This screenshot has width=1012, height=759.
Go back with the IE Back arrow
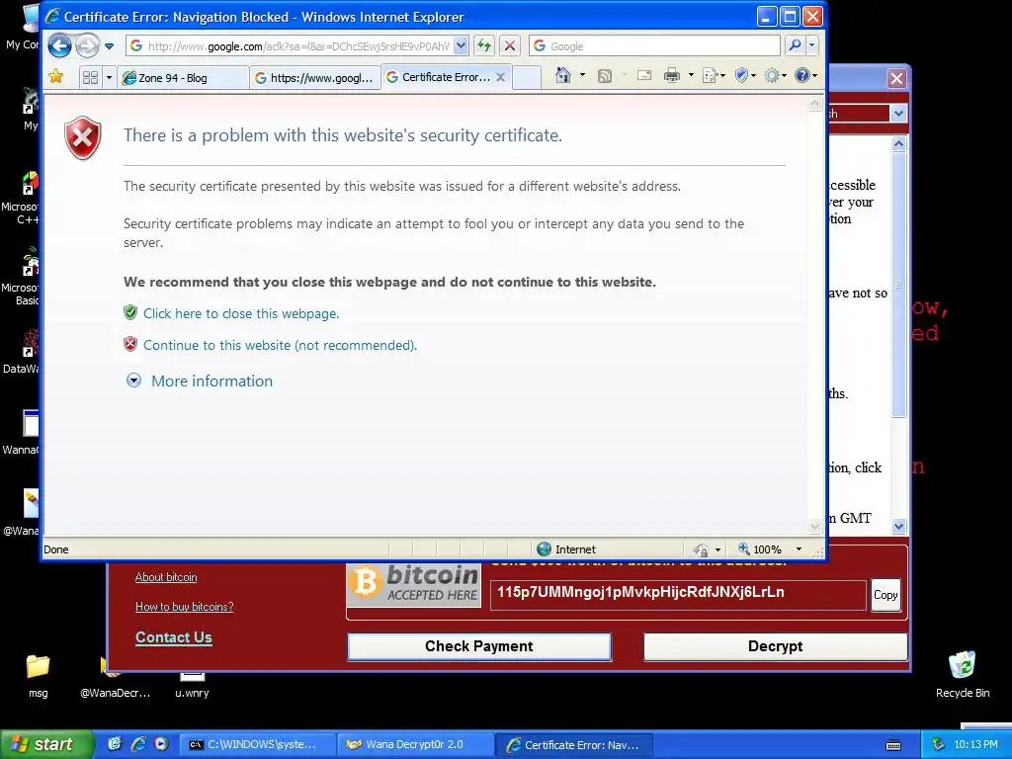click(x=59, y=45)
